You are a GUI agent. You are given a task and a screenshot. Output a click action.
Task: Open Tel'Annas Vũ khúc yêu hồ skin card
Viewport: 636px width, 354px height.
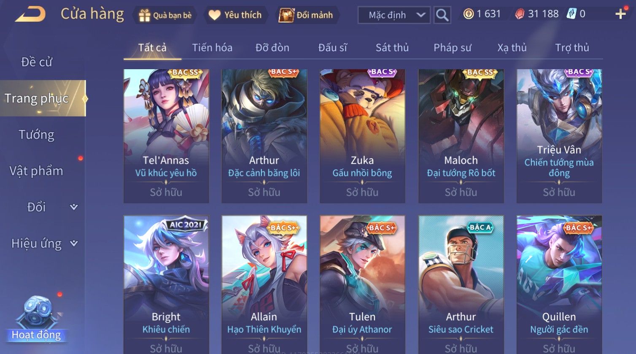166,136
